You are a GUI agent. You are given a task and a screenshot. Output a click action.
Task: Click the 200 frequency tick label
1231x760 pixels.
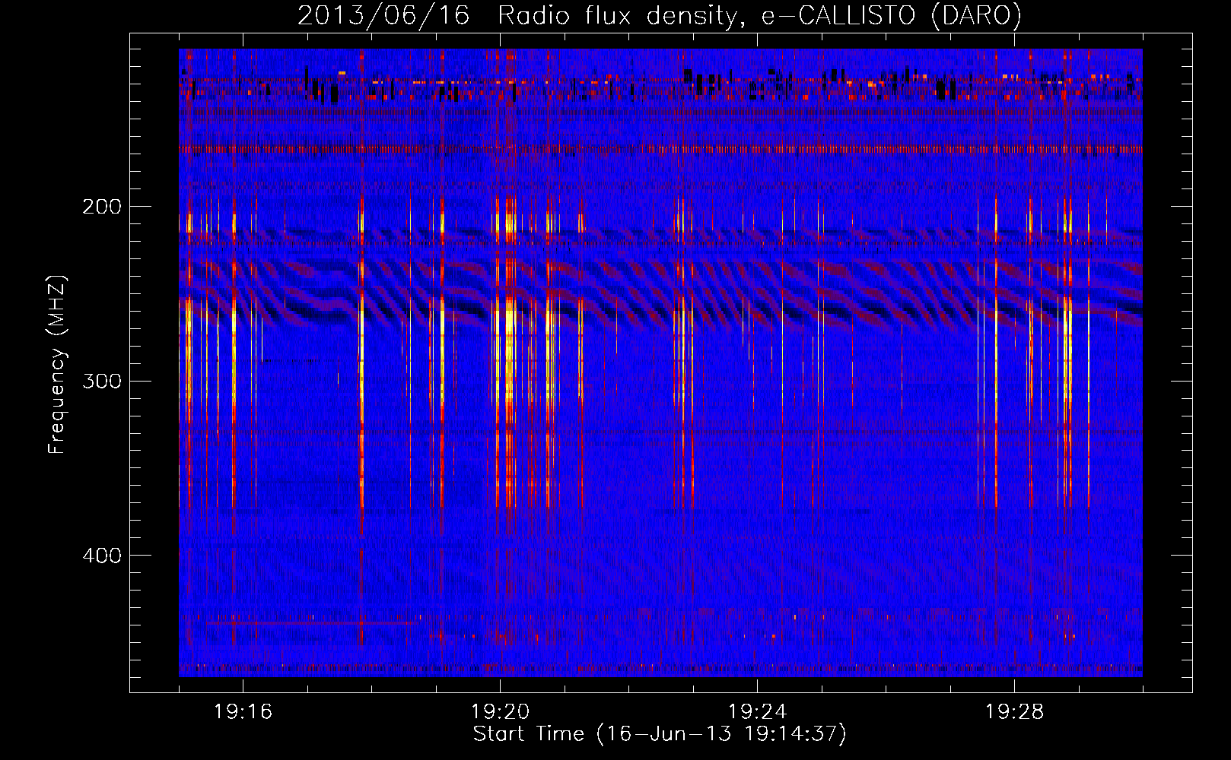point(102,207)
